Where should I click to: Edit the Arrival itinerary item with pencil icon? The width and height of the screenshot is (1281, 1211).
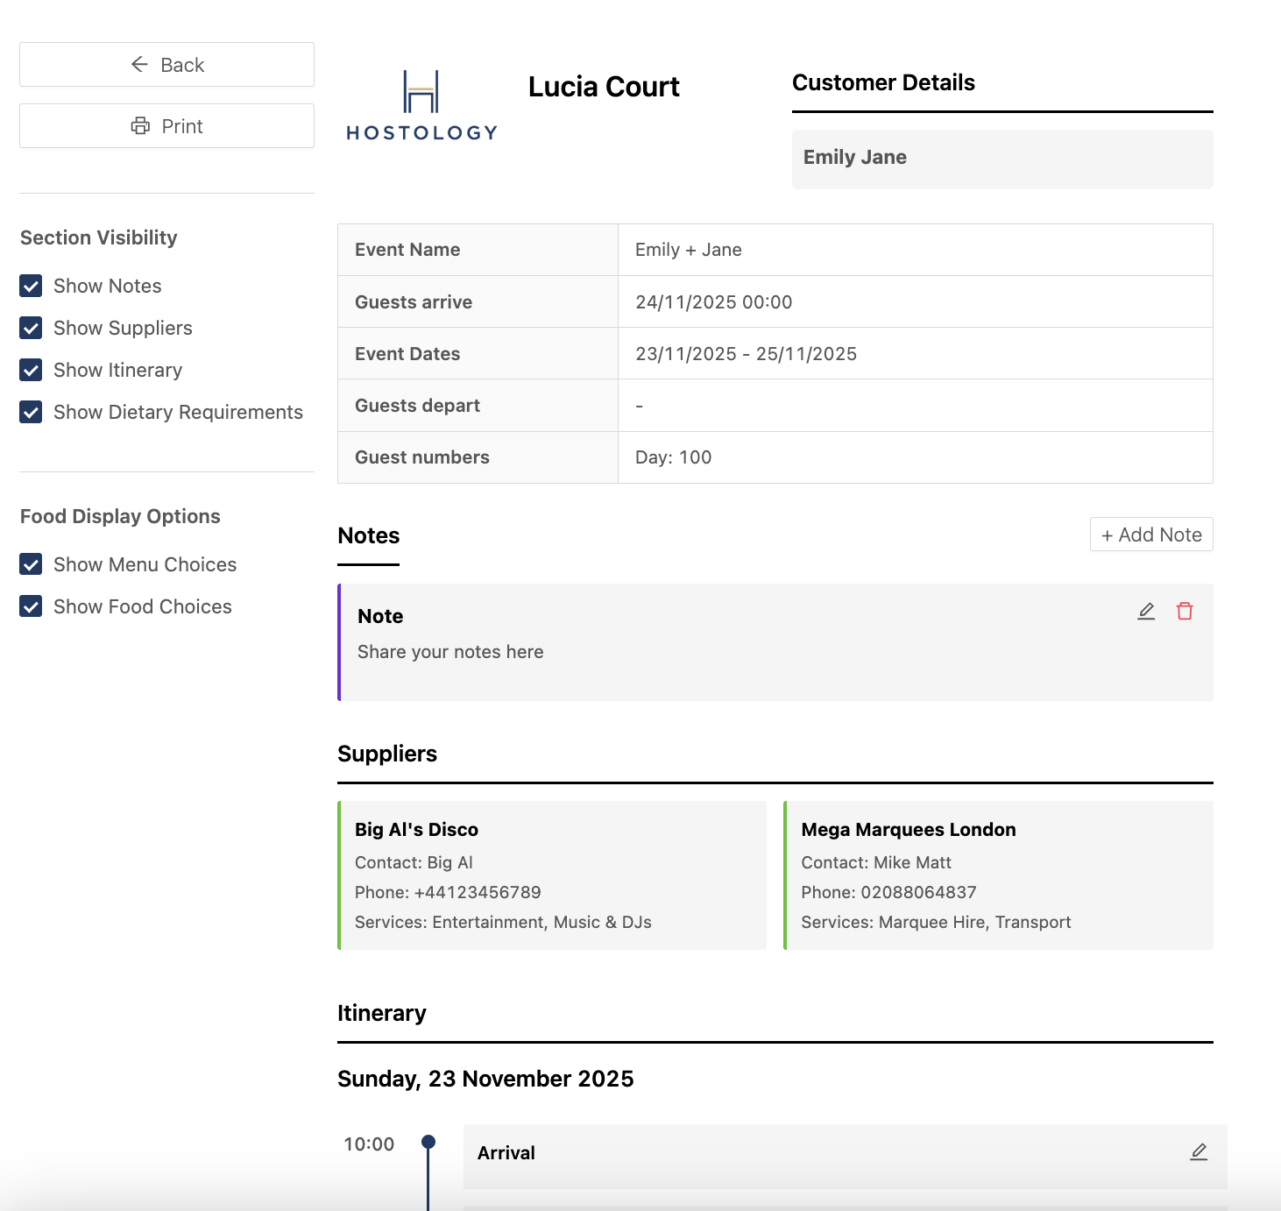pos(1199,1152)
